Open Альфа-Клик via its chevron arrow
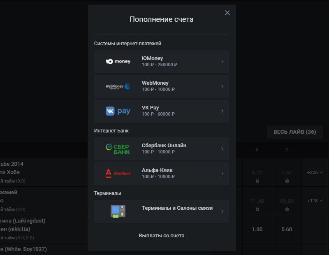Screen dimensions: 329x255 click(222, 174)
